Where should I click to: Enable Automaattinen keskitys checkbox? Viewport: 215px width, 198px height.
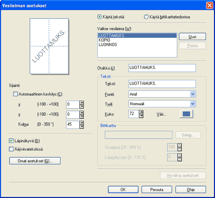click(x=15, y=94)
